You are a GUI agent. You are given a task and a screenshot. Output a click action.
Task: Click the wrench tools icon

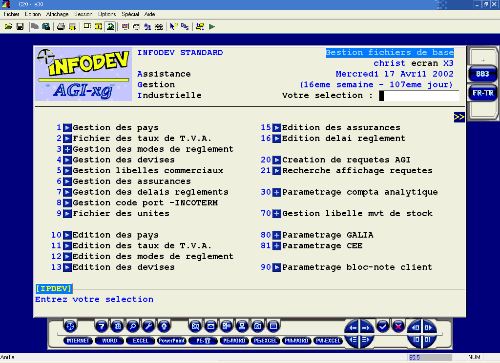pos(148,326)
